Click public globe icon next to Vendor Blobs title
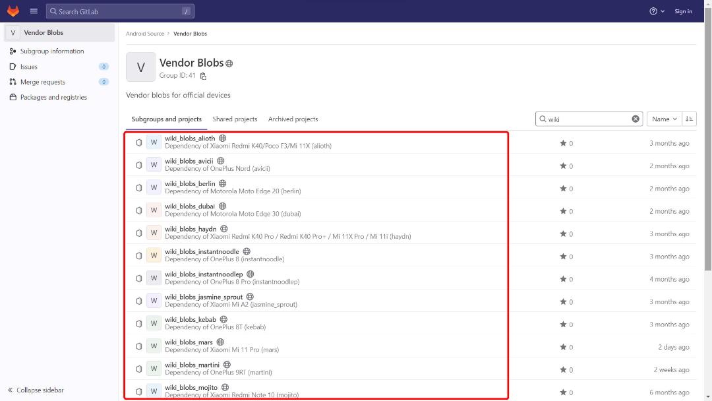 229,63
